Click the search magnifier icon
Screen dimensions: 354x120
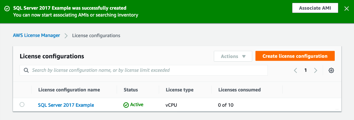(x=27, y=70)
